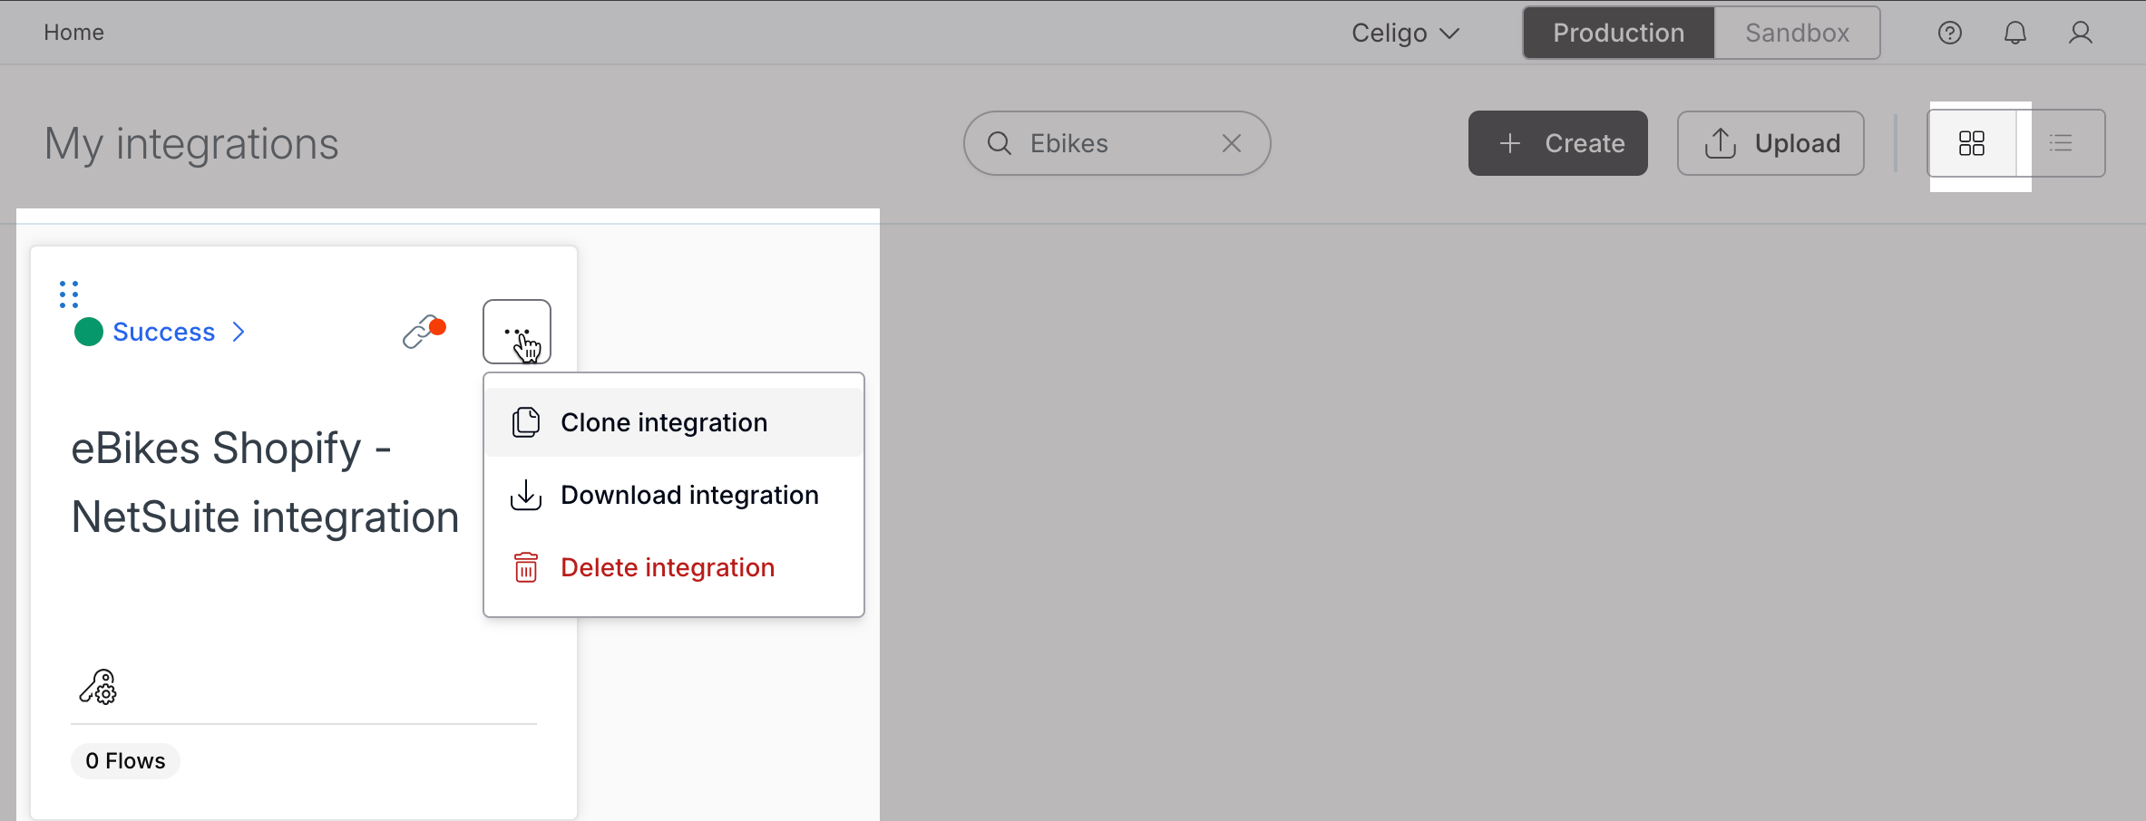Select Clone integration from menu

tap(674, 422)
